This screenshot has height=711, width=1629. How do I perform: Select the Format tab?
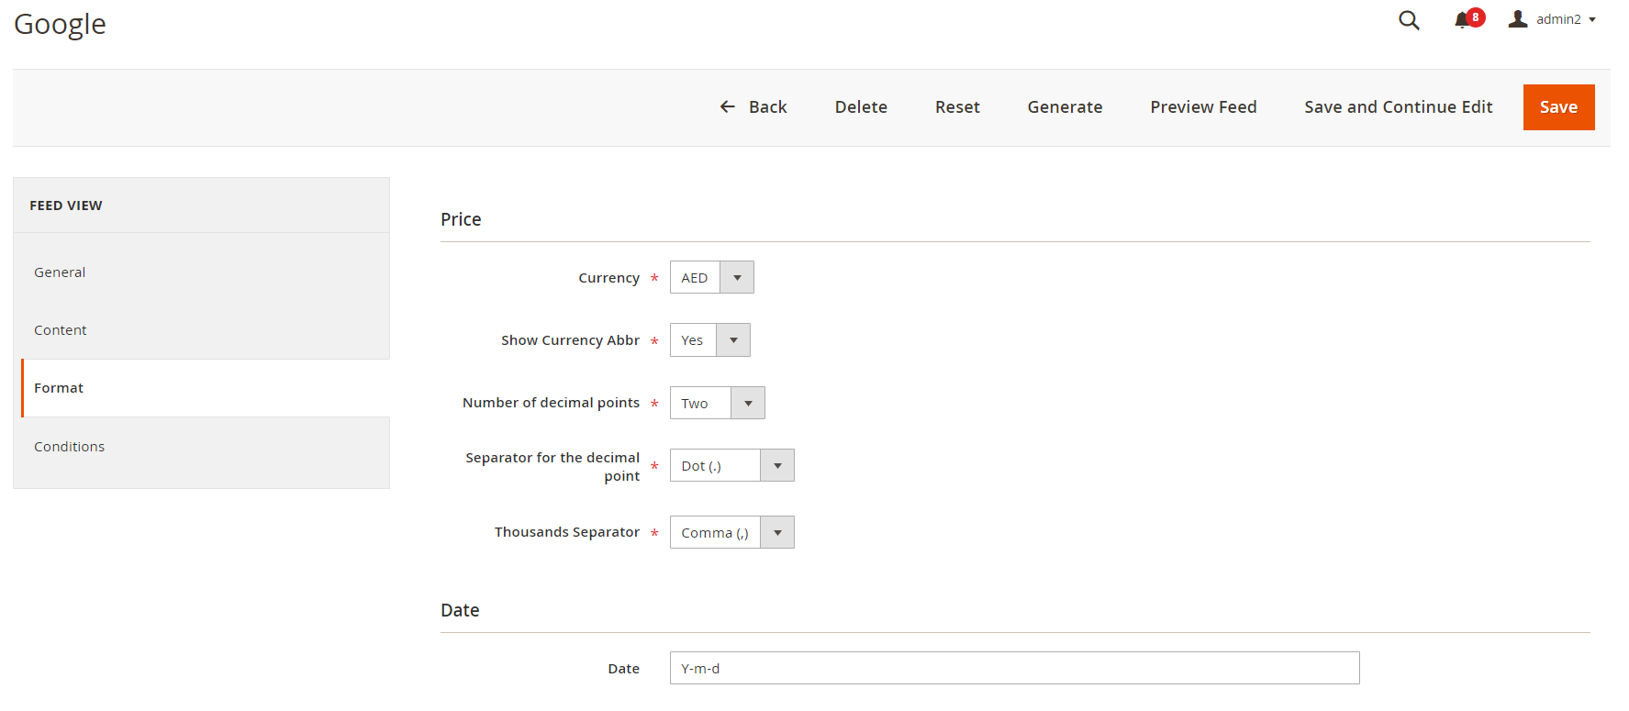206,388
